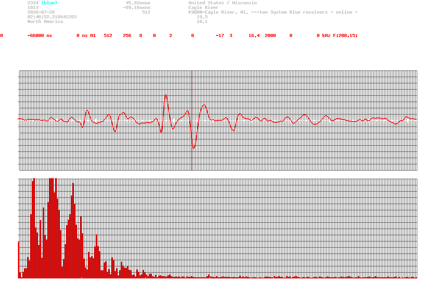427x287 pixels.
Task: Click the 16.4 value in red row
Action: coord(254,36)
